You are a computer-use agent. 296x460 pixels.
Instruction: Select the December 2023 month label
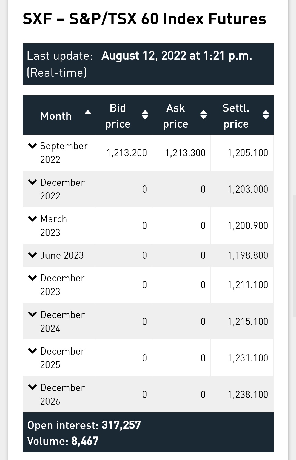[62, 285]
